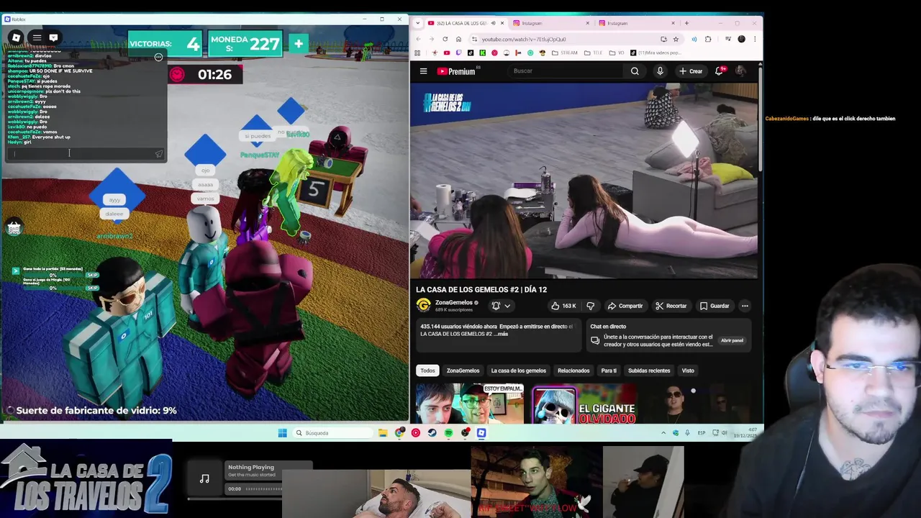The width and height of the screenshot is (921, 518).
Task: Click the taskbar Búsqueda search box
Action: [x=332, y=433]
